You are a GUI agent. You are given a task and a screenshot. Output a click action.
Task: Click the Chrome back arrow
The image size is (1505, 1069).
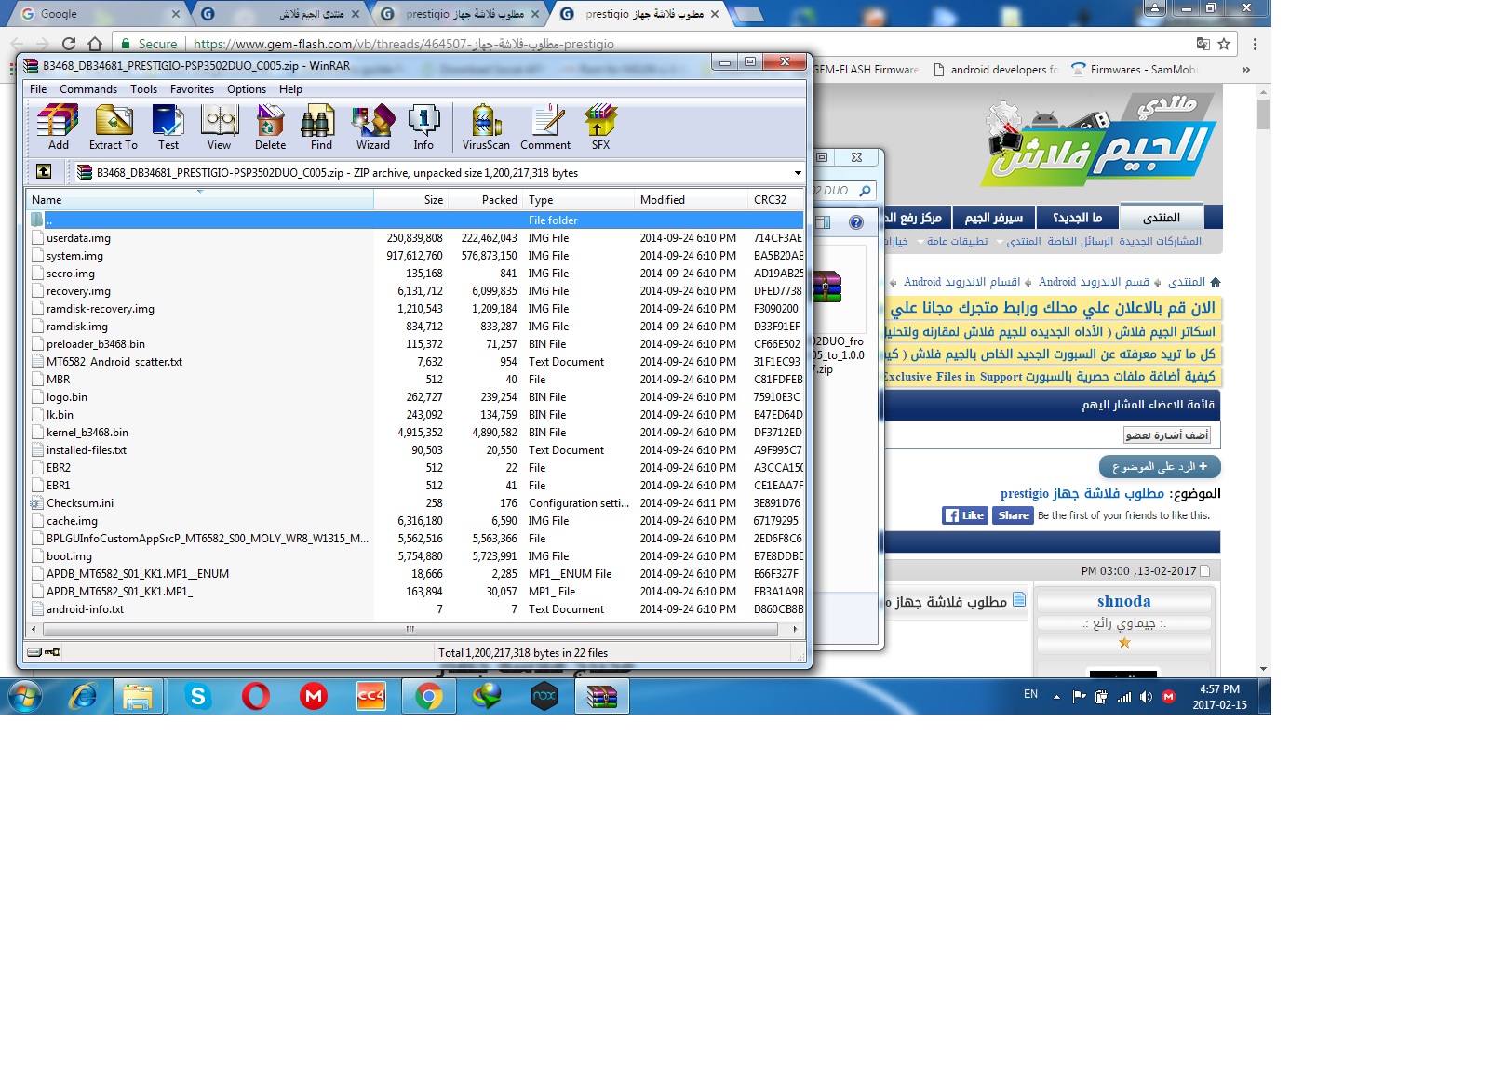17,44
